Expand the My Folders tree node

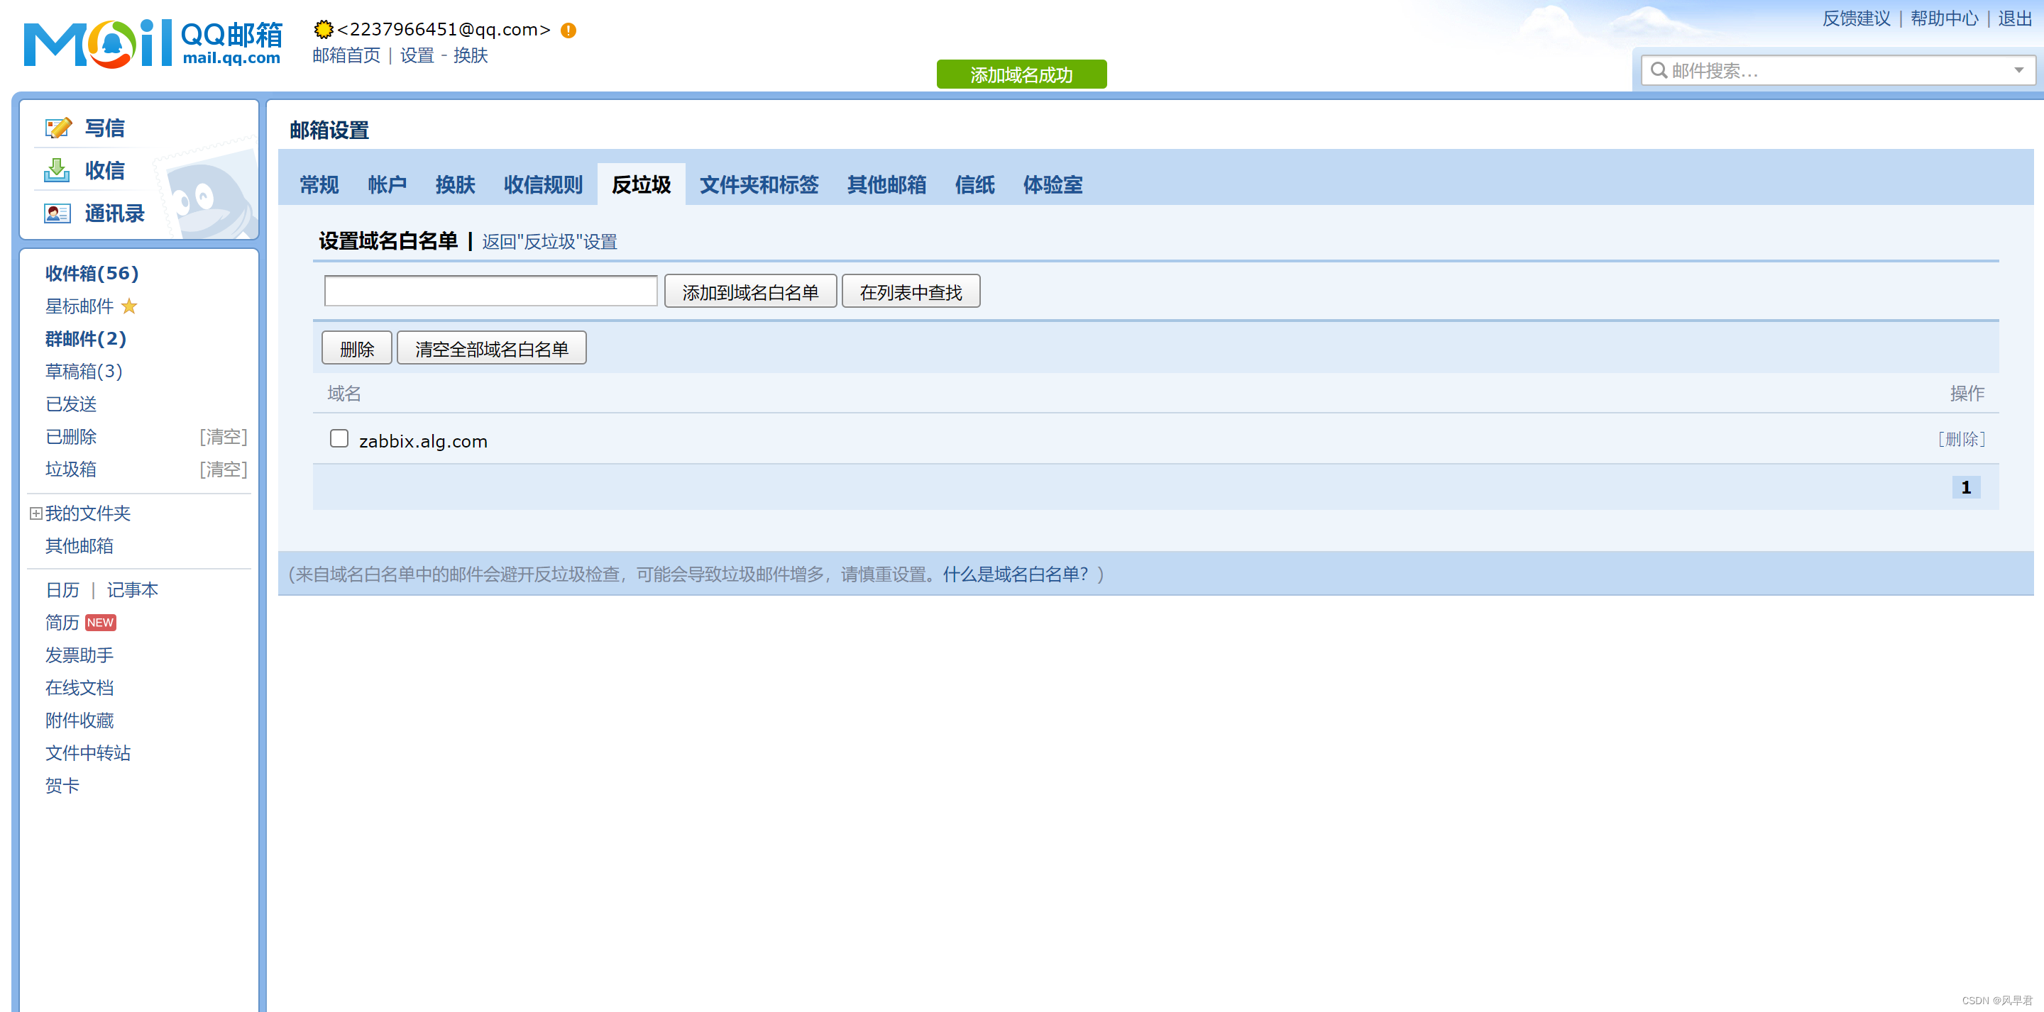click(x=35, y=513)
